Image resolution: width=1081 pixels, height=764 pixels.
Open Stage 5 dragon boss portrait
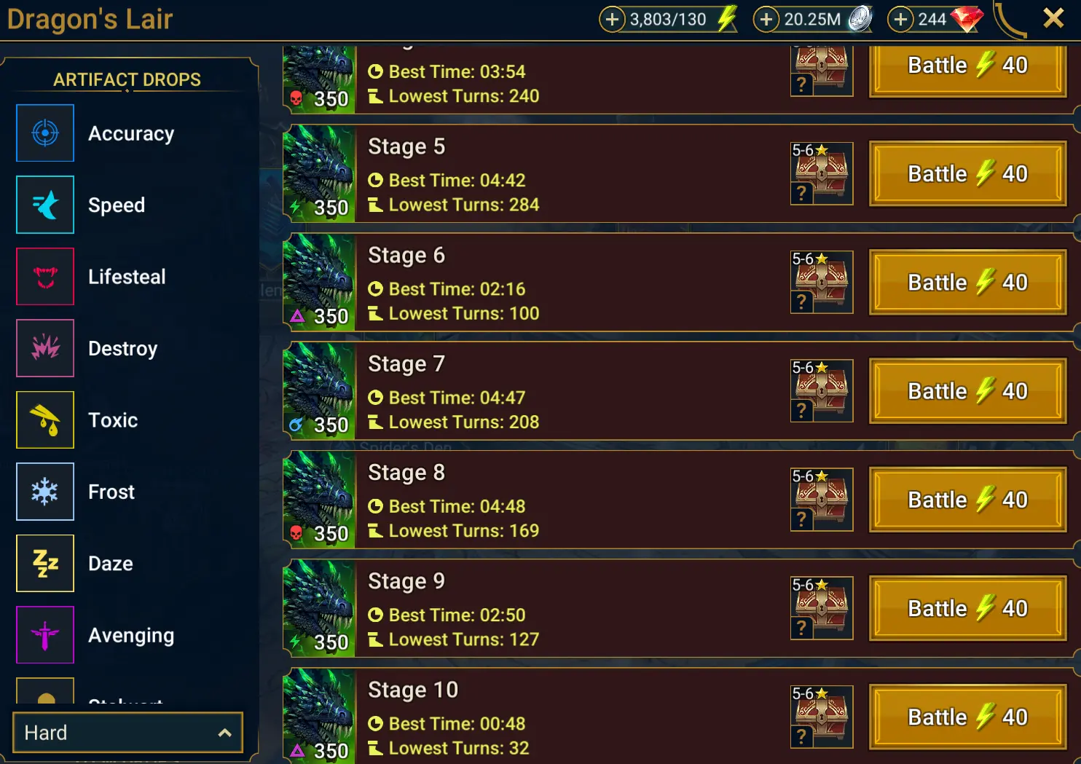[x=319, y=173]
